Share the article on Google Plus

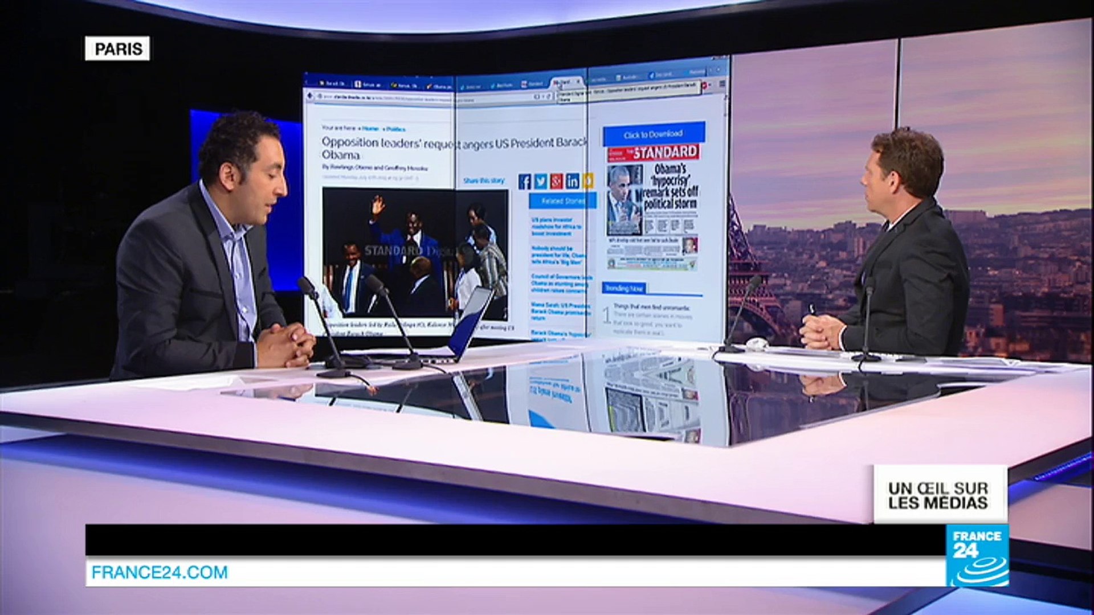tap(557, 181)
